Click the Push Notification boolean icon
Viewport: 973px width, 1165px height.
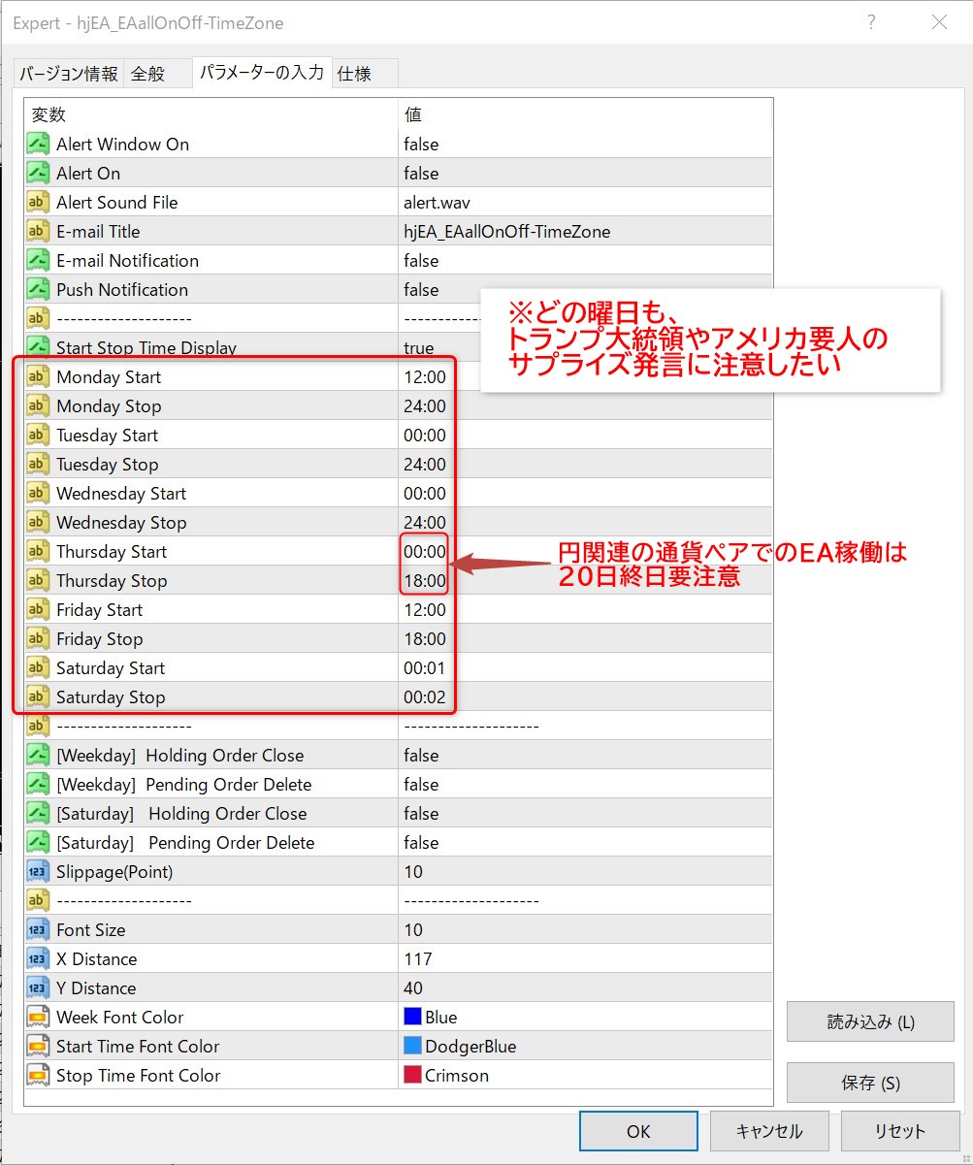pyautogui.click(x=38, y=290)
